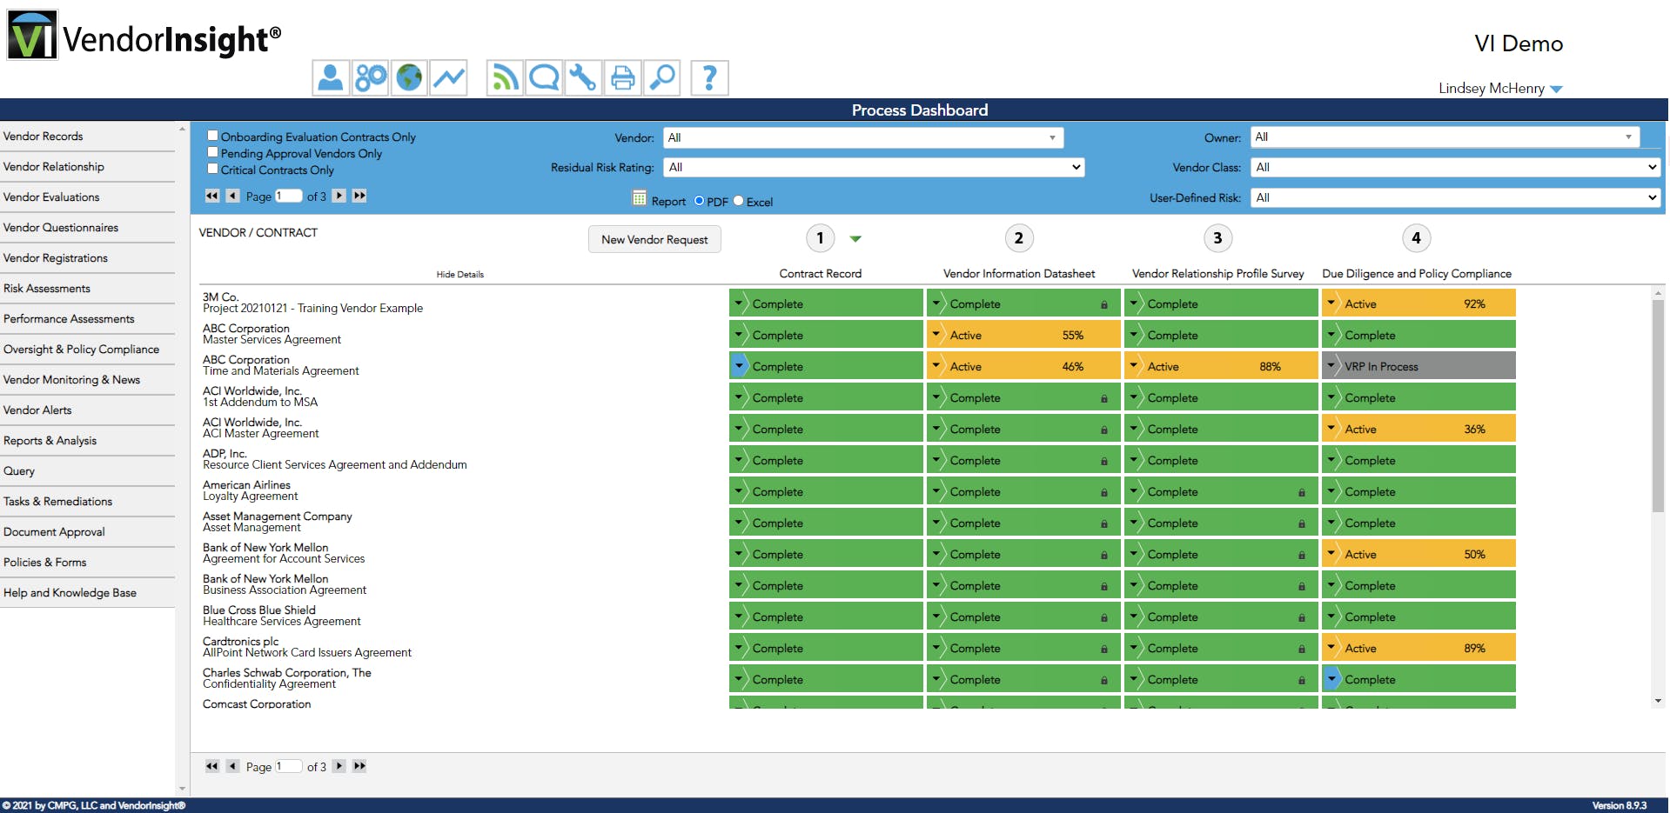Go to Reports & Analysis in sidebar
This screenshot has height=813, width=1670.
[50, 441]
